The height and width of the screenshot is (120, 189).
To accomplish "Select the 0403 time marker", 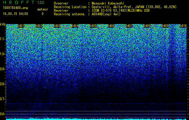I will pyautogui.click(x=57, y=26).
